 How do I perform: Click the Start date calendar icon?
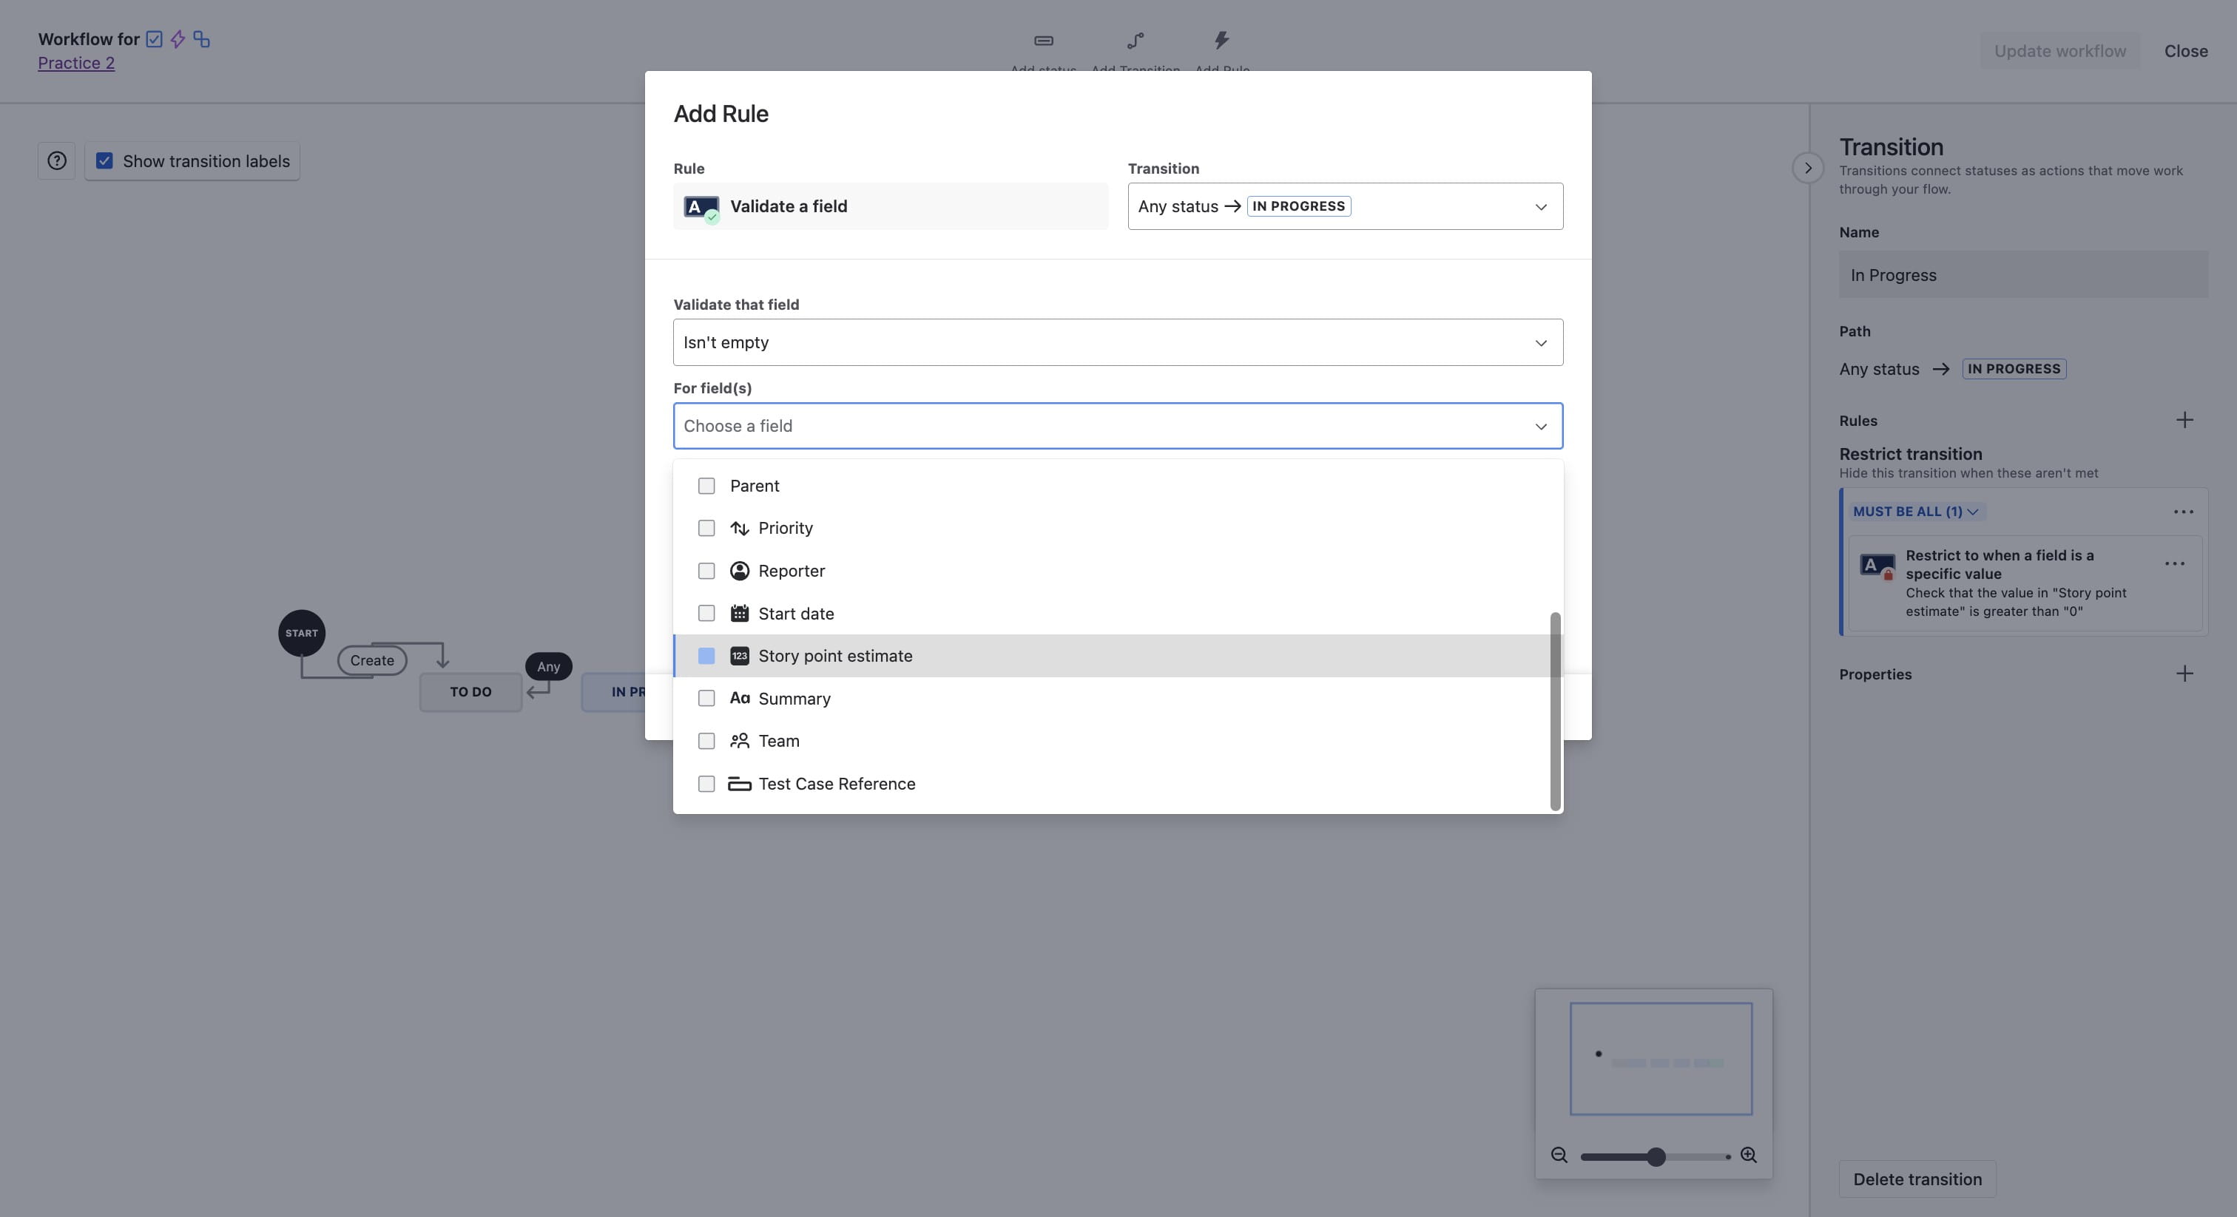tap(740, 614)
